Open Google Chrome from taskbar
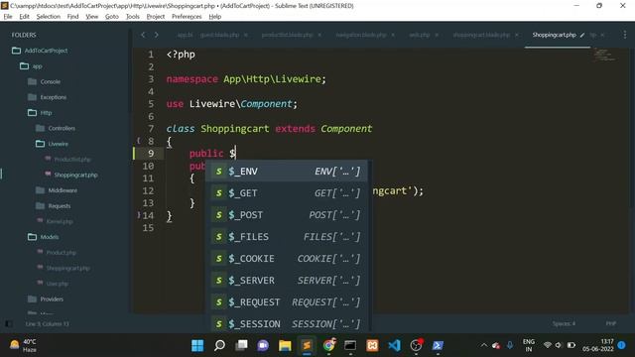The image size is (635, 357). click(x=328, y=345)
